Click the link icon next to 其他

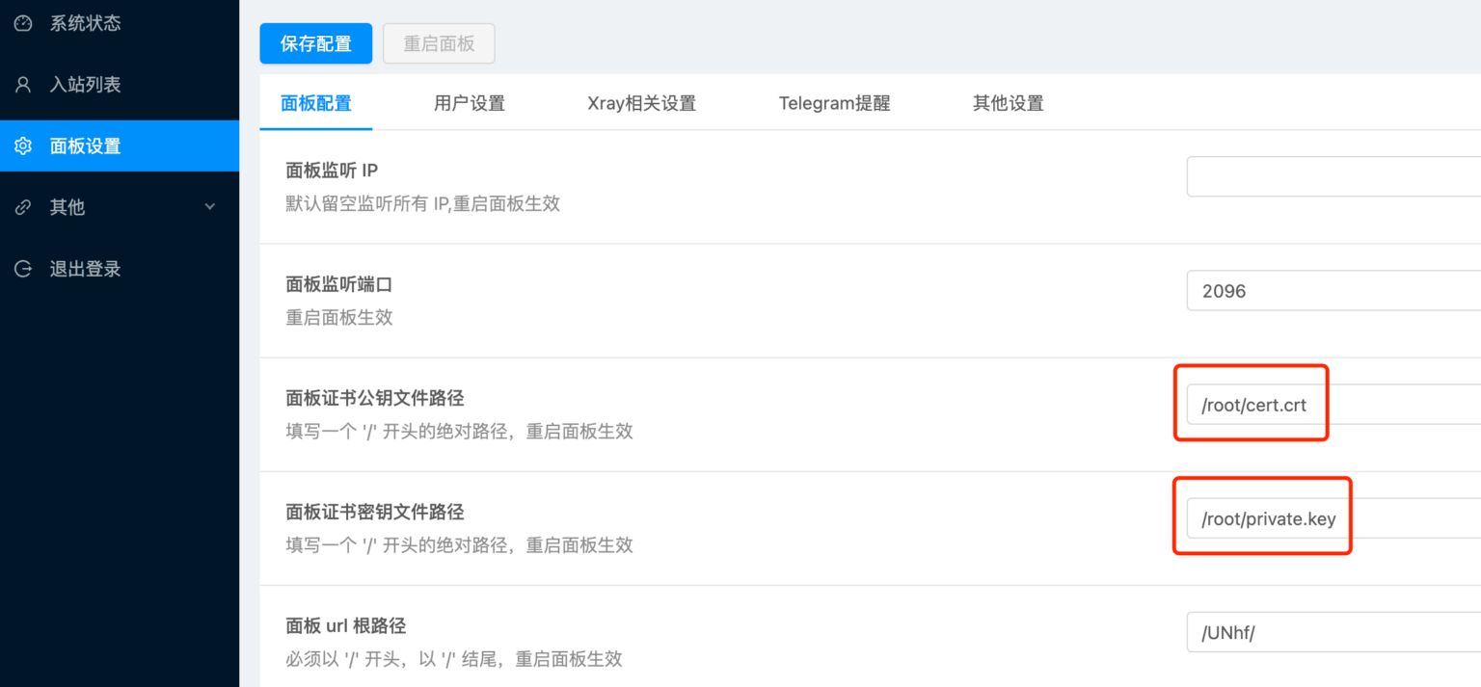click(x=22, y=207)
